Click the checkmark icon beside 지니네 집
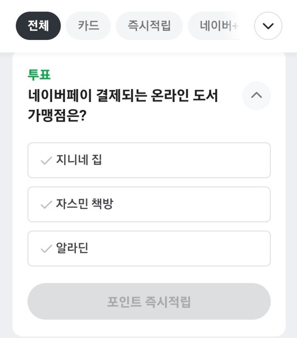The height and width of the screenshot is (338, 297). tap(46, 161)
